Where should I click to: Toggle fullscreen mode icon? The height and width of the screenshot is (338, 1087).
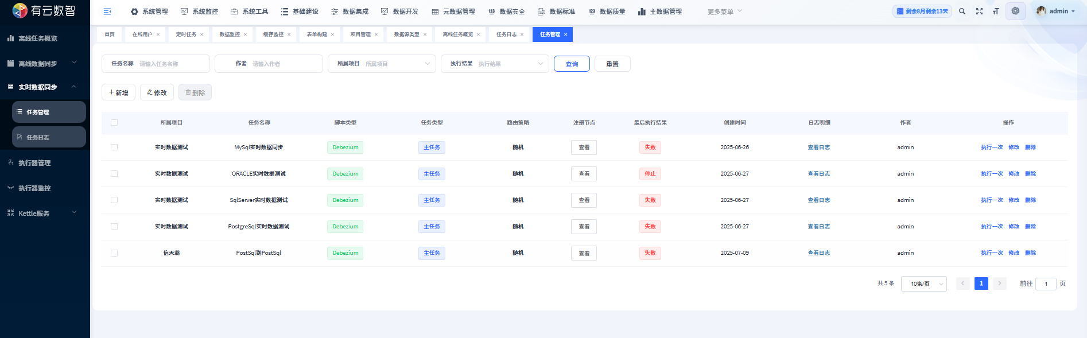(x=979, y=11)
